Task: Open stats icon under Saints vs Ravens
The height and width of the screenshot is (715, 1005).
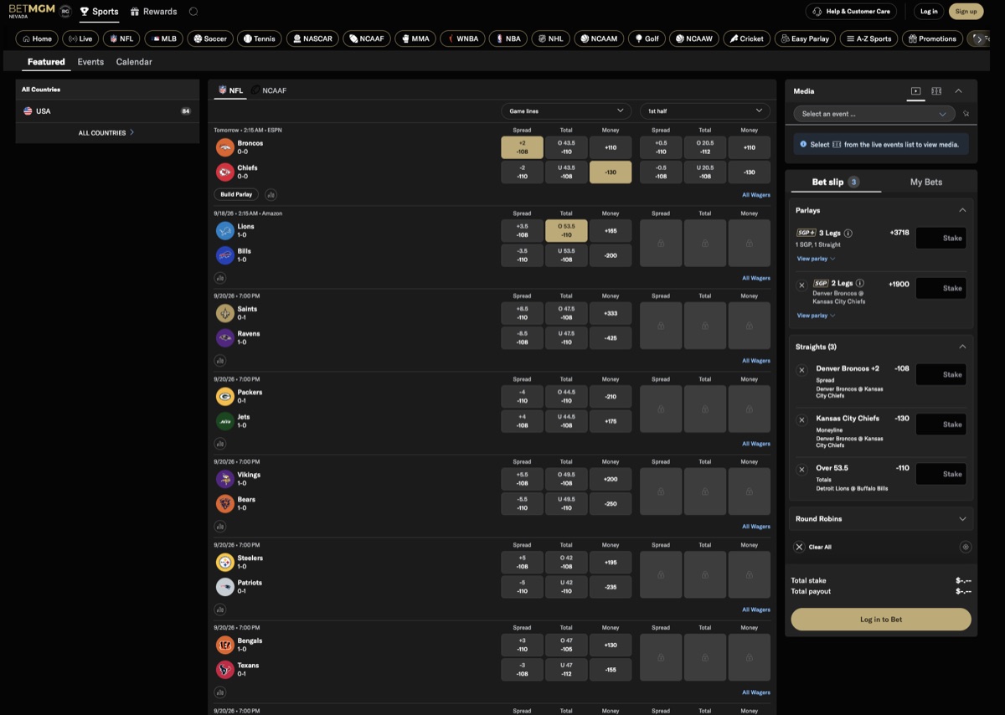Action: coord(220,361)
